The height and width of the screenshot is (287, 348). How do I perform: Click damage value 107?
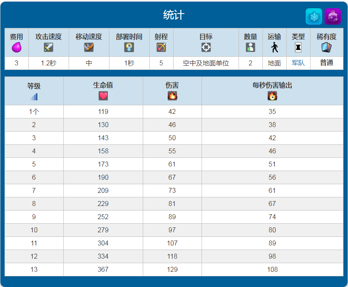tap(172, 243)
